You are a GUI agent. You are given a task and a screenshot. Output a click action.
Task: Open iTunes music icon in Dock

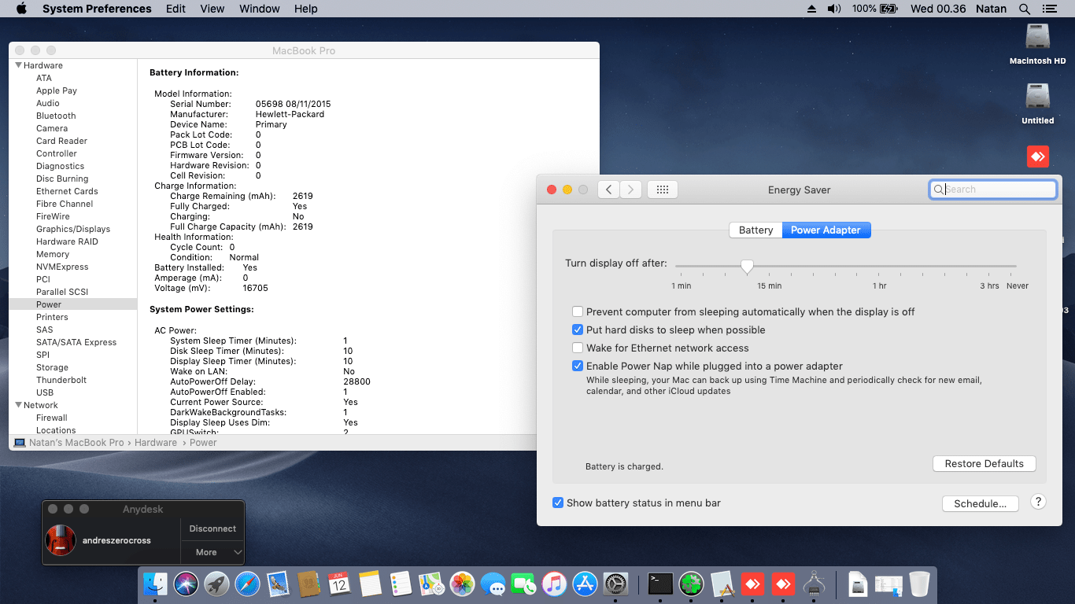pos(554,584)
